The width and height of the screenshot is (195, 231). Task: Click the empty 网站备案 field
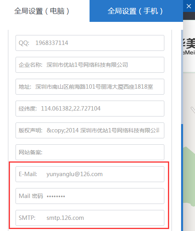pos(90,152)
